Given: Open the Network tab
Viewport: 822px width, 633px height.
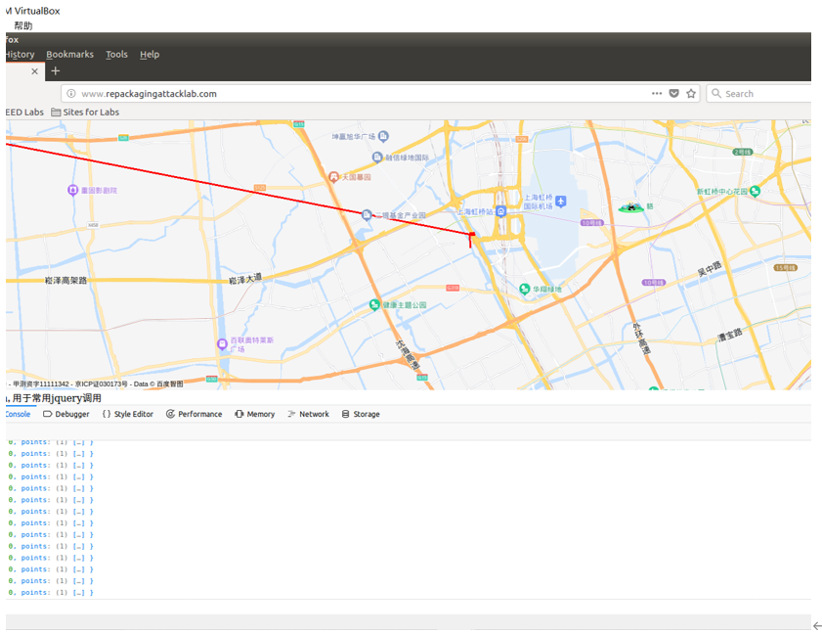Looking at the screenshot, I should [308, 414].
